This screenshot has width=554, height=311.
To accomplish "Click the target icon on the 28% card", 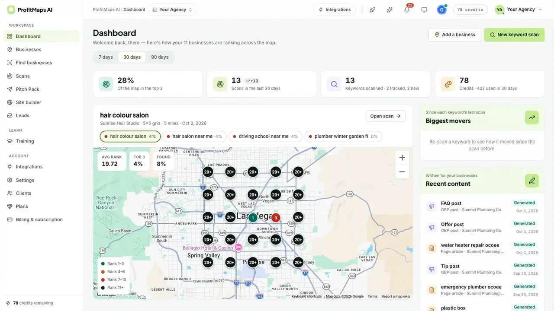I will pyautogui.click(x=106, y=84).
